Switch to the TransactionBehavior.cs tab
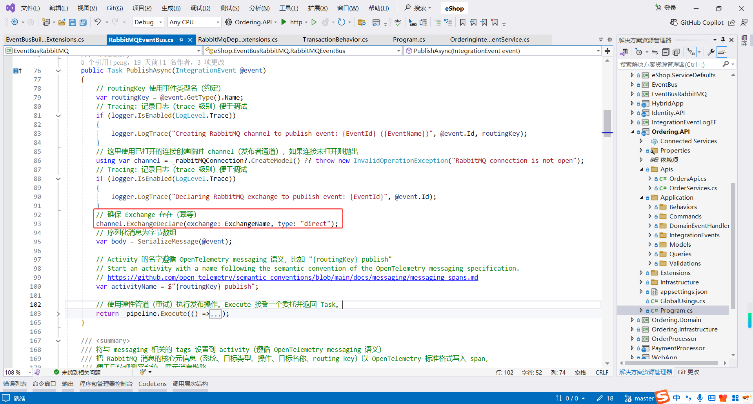Viewport: 753px width, 404px height. 335,39
